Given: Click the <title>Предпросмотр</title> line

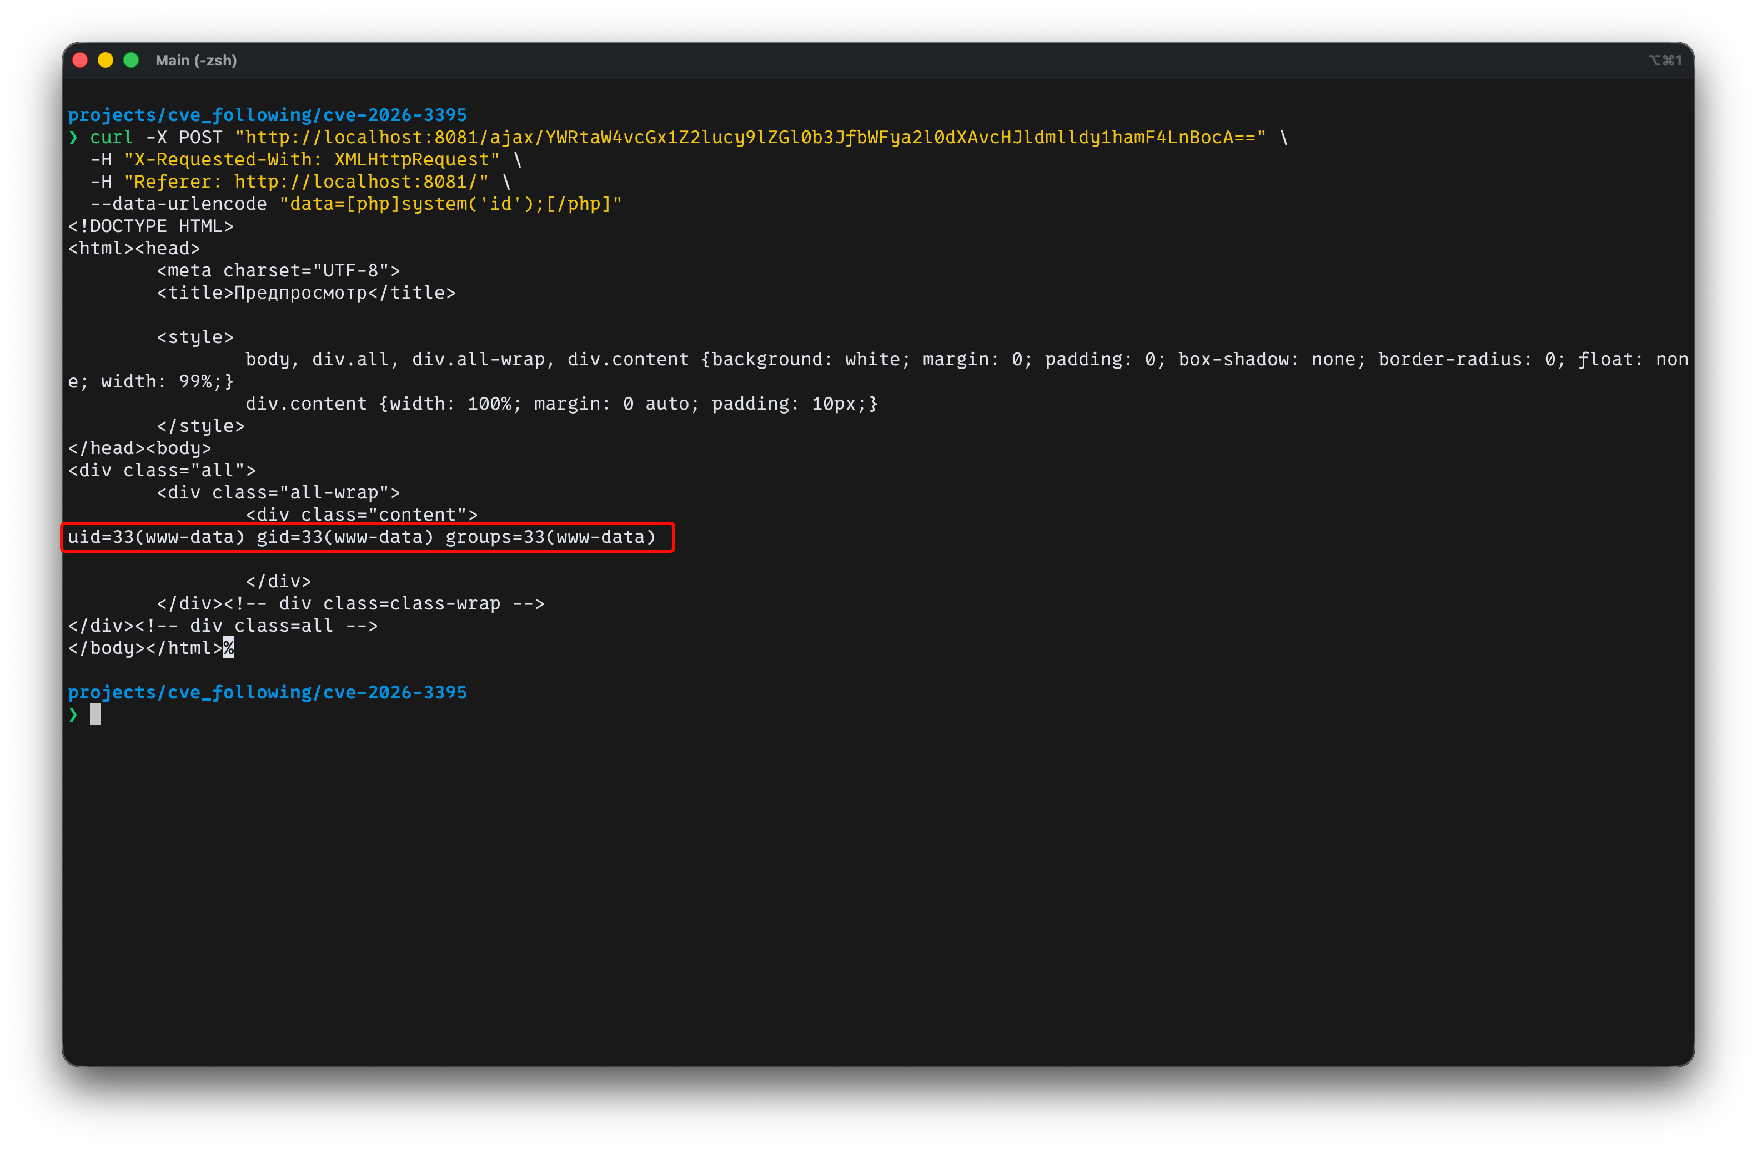Looking at the screenshot, I should pyautogui.click(x=305, y=293).
